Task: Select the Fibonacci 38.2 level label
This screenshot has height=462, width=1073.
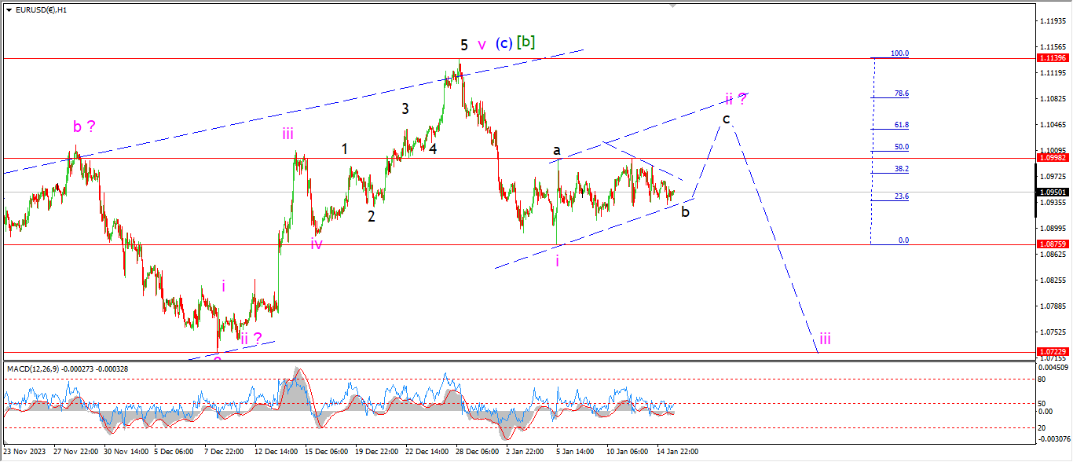Action: pyautogui.click(x=902, y=169)
